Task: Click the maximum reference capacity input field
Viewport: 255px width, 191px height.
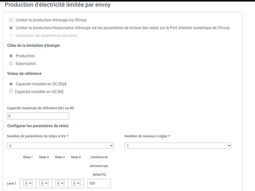Action: [x=38, y=116]
